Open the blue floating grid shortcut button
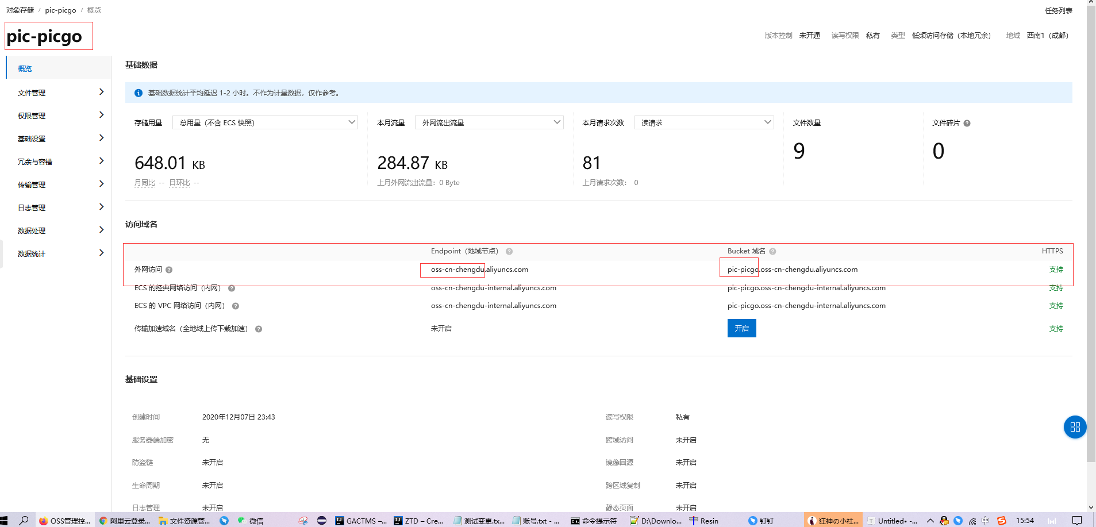 (x=1075, y=427)
